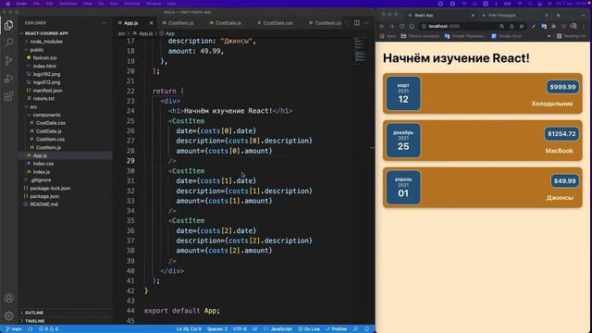592x333 pixels.
Task: Open the Extensions view
Action: (8, 96)
